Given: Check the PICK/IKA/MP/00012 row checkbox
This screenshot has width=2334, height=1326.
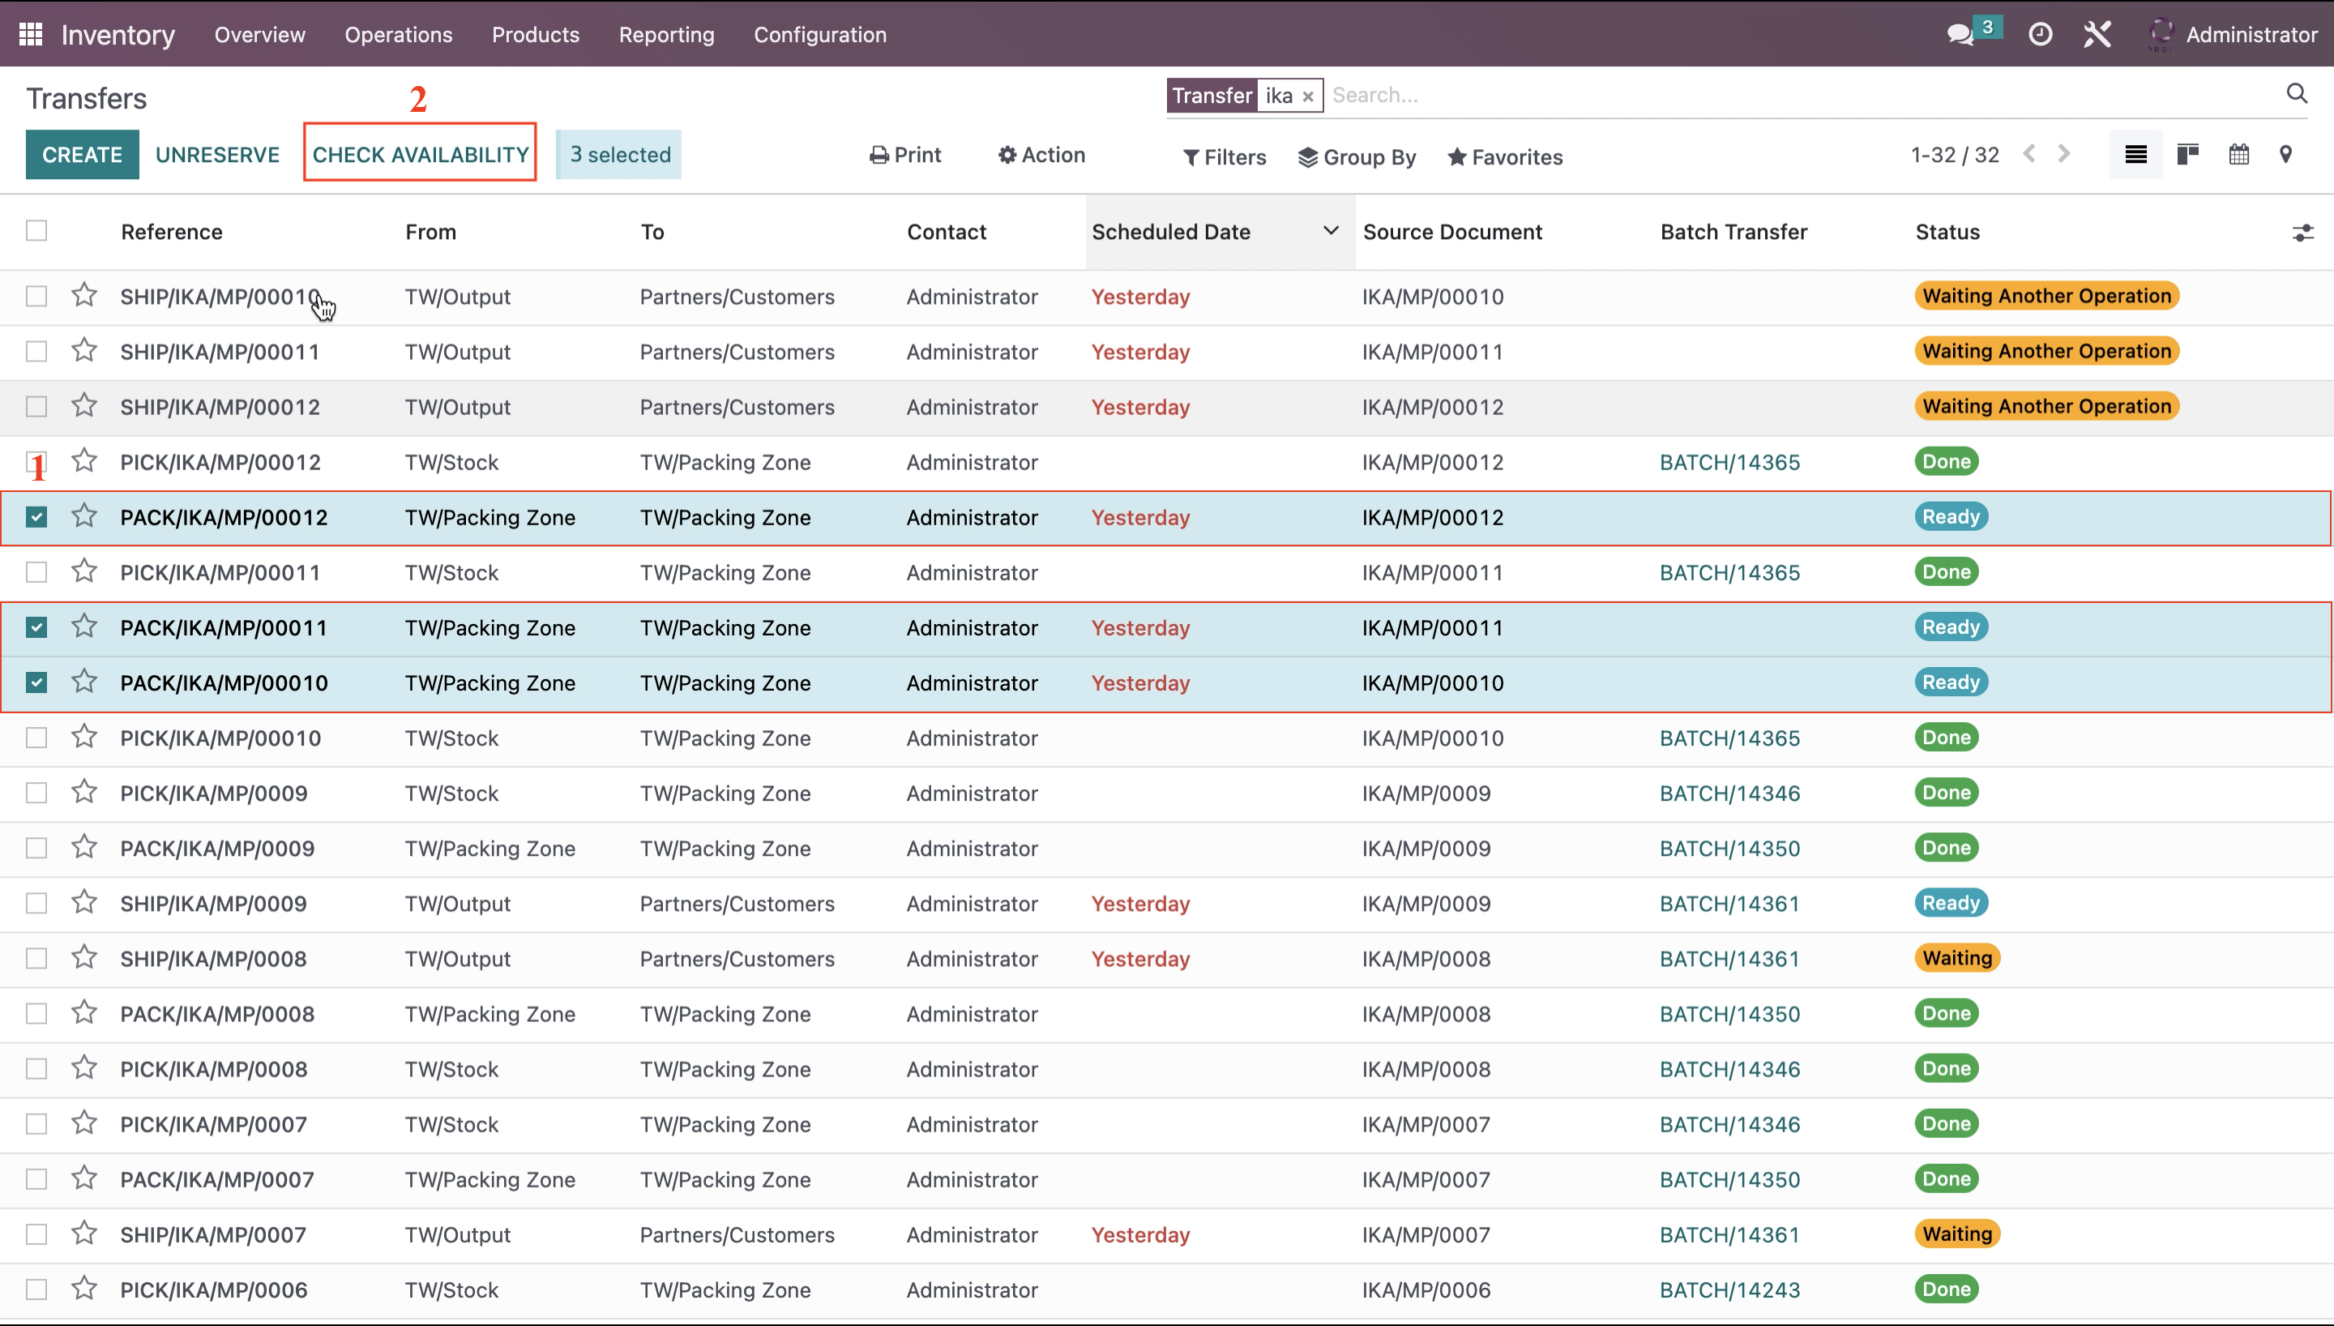Looking at the screenshot, I should [36, 462].
